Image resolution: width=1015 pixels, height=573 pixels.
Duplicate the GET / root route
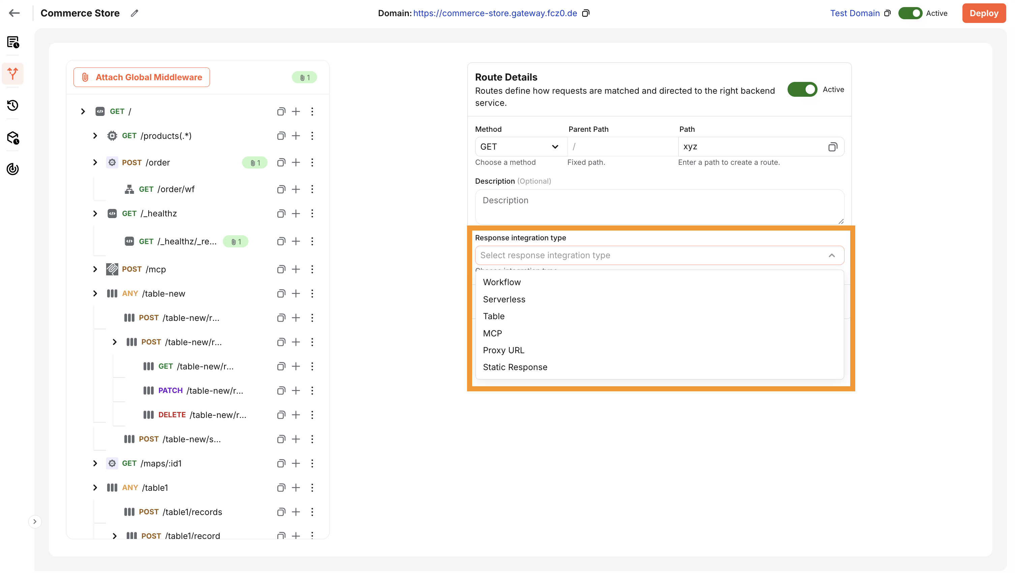281,112
